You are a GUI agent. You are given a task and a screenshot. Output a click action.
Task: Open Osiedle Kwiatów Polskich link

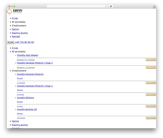pos(30,74)
